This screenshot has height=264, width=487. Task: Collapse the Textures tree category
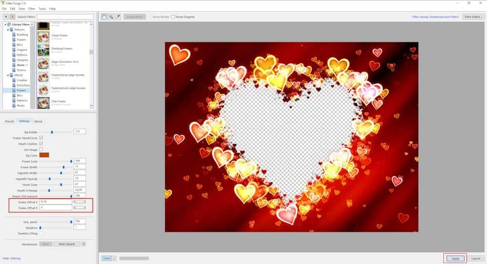(x=7, y=30)
